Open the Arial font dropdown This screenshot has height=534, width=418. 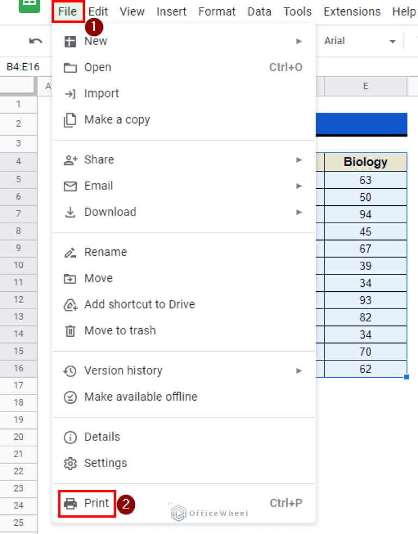(359, 41)
